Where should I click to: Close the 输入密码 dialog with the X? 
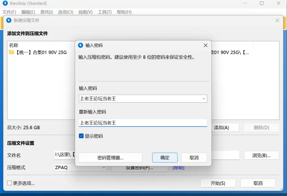[x=206, y=45]
